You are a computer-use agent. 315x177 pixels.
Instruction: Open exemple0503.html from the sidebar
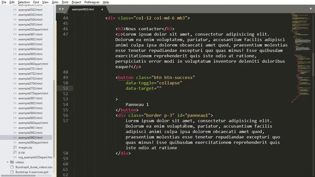(31, 15)
